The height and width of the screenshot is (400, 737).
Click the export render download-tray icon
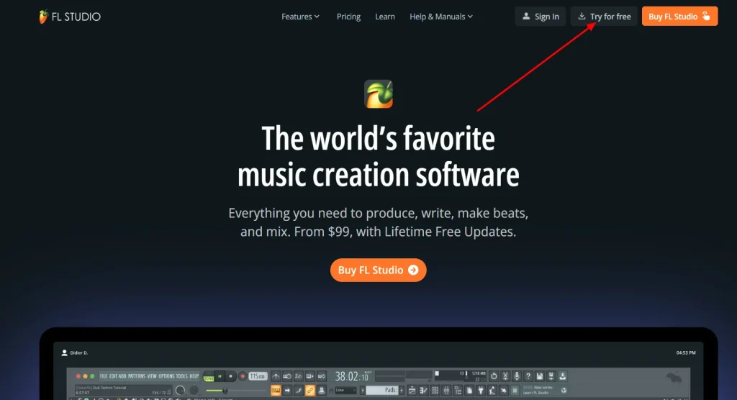562,376
